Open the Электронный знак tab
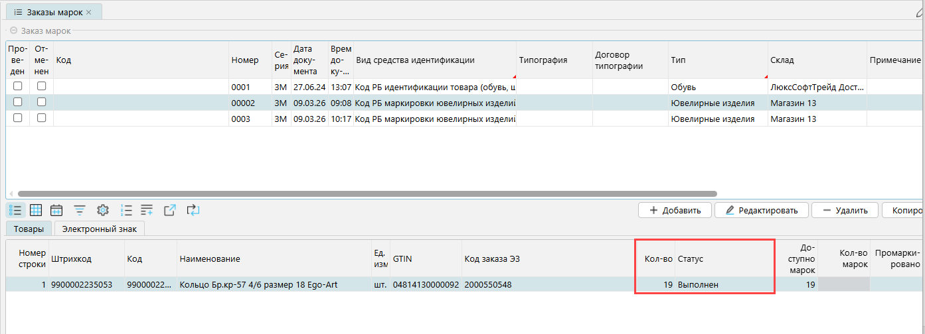This screenshot has height=334, width=925. click(x=100, y=229)
